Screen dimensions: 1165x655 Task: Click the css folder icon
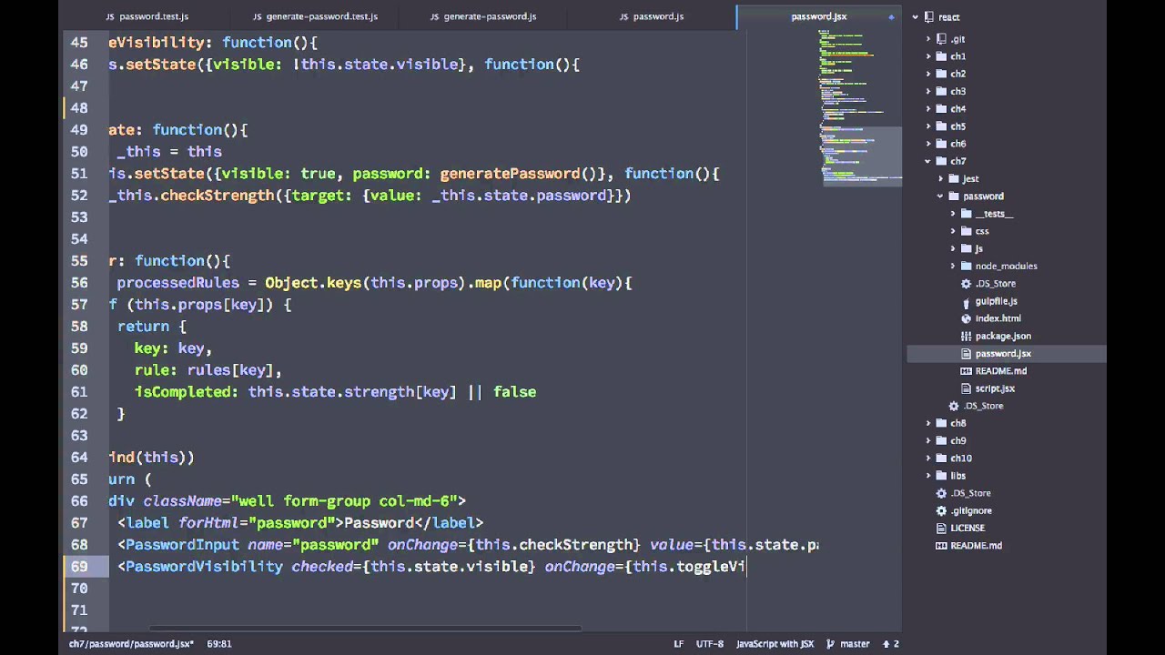(x=967, y=231)
